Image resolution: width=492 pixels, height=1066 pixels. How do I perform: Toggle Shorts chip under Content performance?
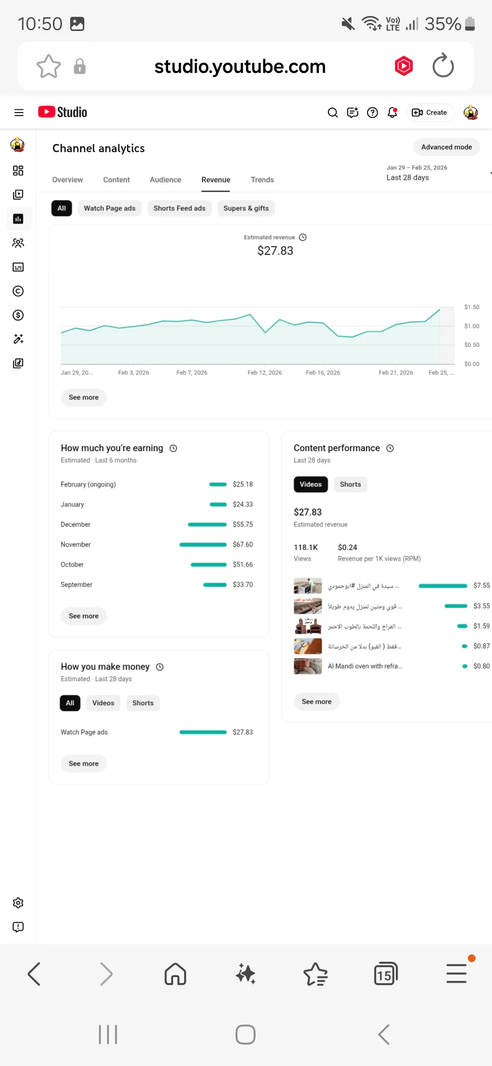point(350,484)
